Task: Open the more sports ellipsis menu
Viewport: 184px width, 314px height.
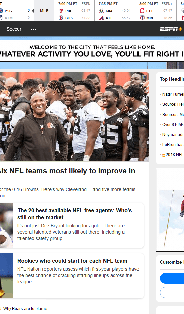Action: 34,29
